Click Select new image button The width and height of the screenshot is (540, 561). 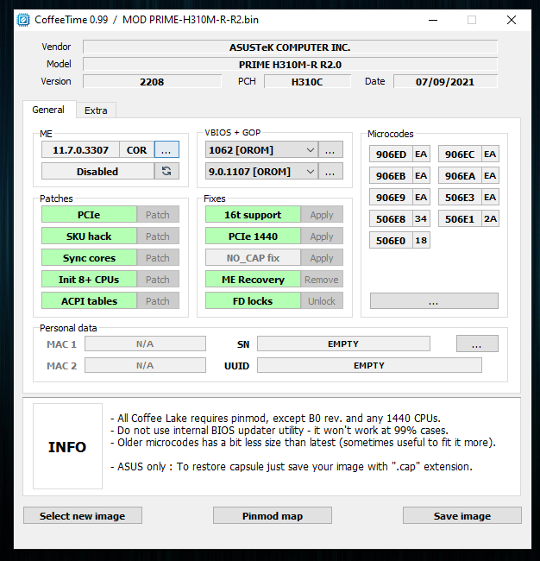(x=83, y=515)
